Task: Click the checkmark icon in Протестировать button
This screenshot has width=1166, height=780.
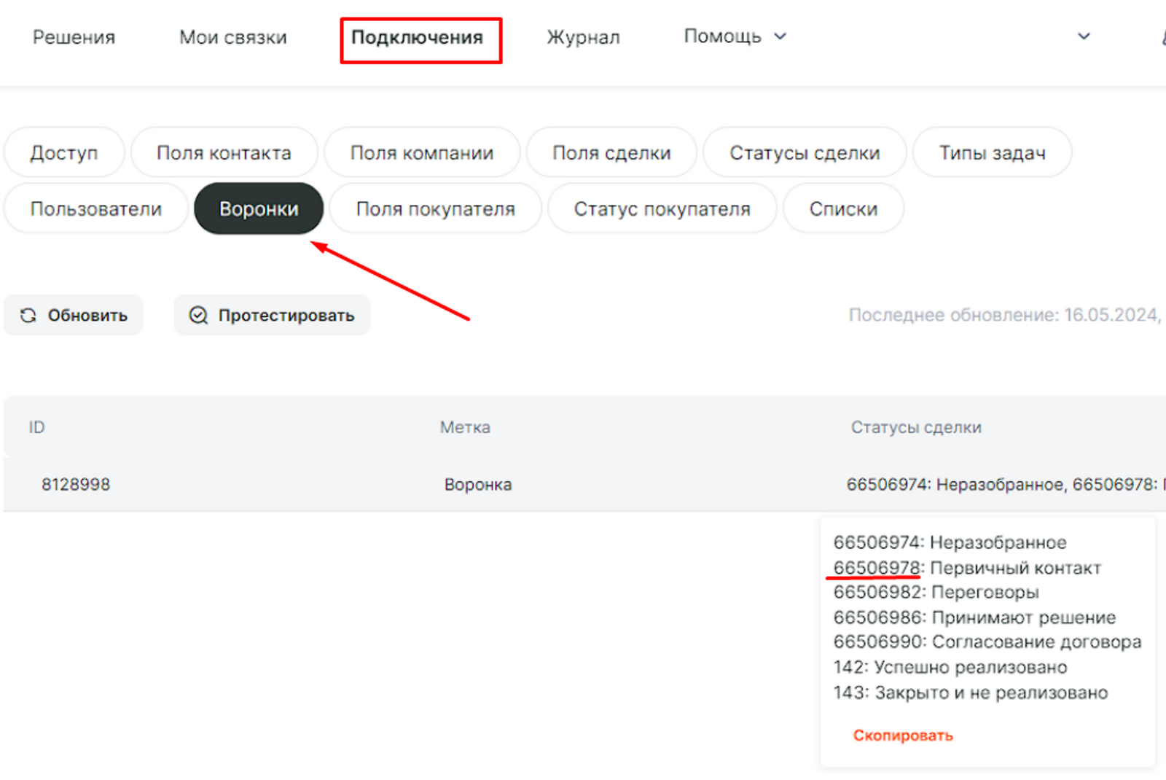Action: pos(198,315)
